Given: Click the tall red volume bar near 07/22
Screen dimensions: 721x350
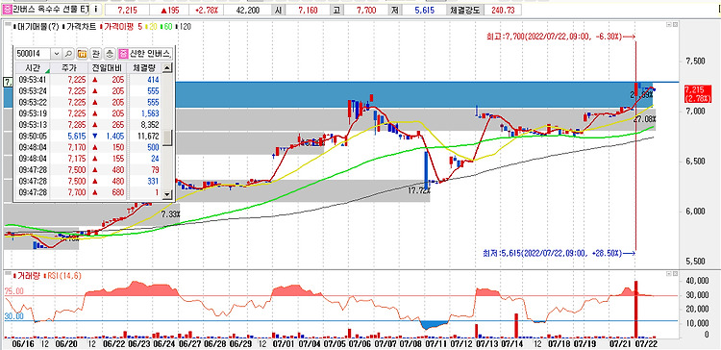Looking at the screenshot, I should pos(636,310).
